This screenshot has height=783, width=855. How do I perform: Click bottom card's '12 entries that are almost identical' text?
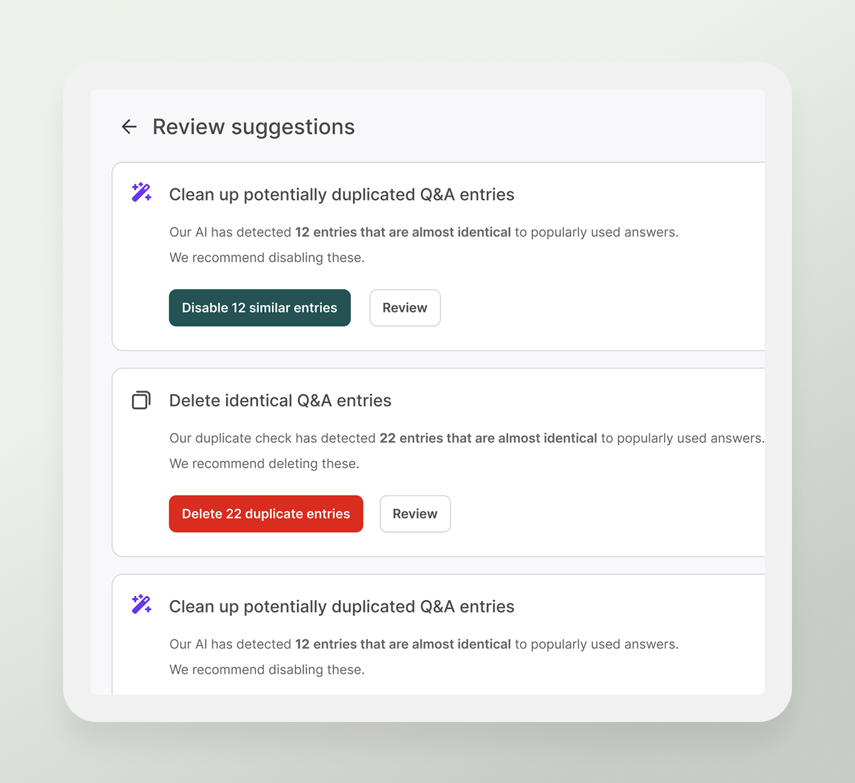(403, 644)
